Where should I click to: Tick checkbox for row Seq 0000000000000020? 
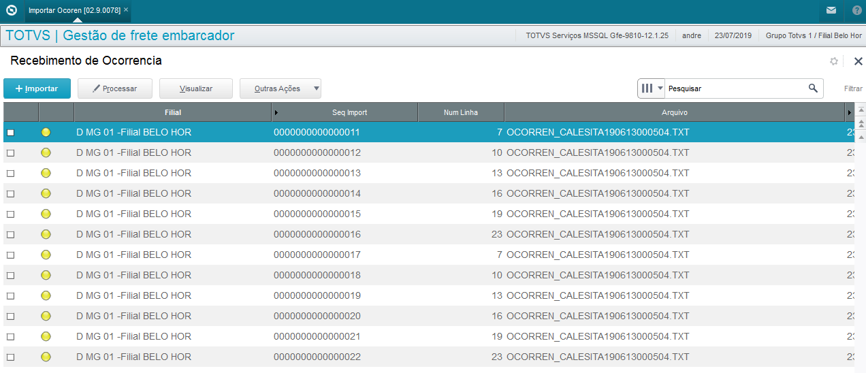pyautogui.click(x=10, y=316)
